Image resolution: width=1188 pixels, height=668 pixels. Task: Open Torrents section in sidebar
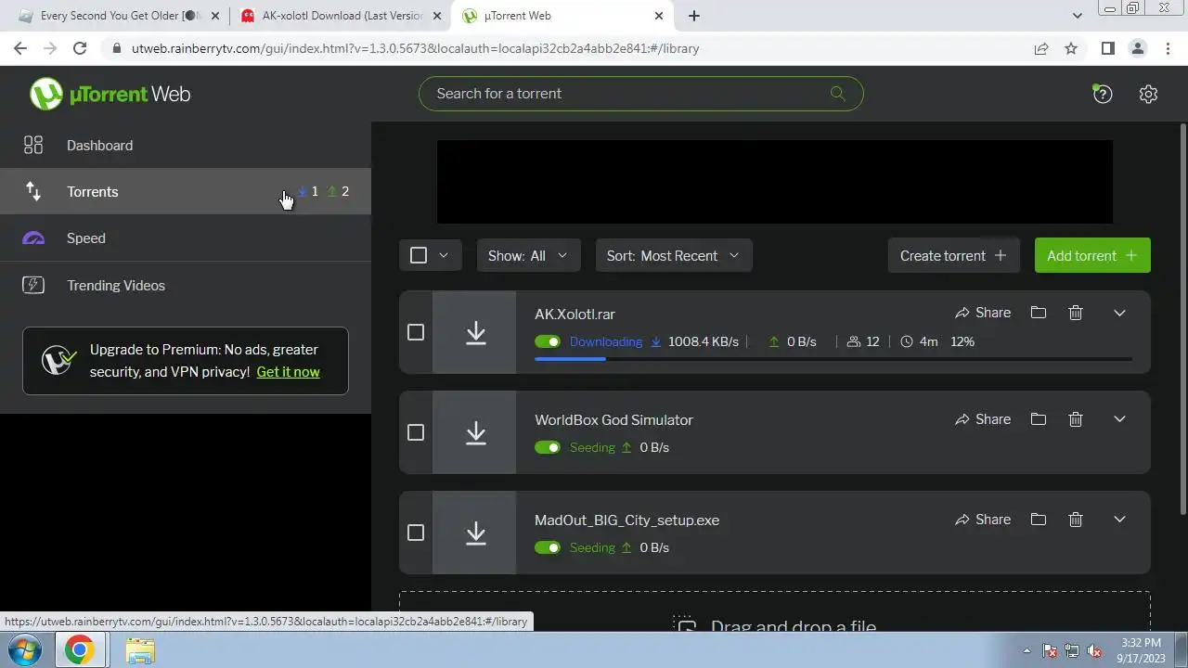tap(186, 191)
